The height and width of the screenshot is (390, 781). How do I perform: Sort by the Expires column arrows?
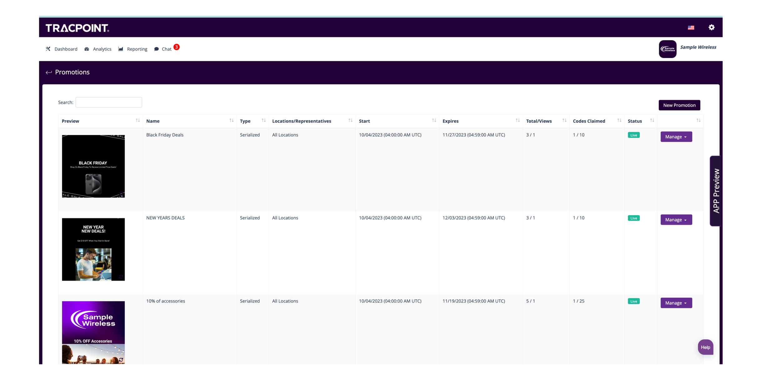[x=518, y=121]
